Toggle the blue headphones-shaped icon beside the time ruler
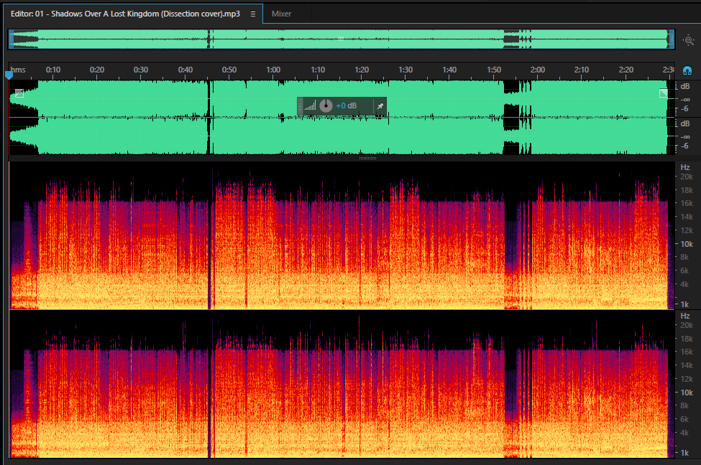Image resolution: width=701 pixels, height=465 pixels. [x=687, y=70]
